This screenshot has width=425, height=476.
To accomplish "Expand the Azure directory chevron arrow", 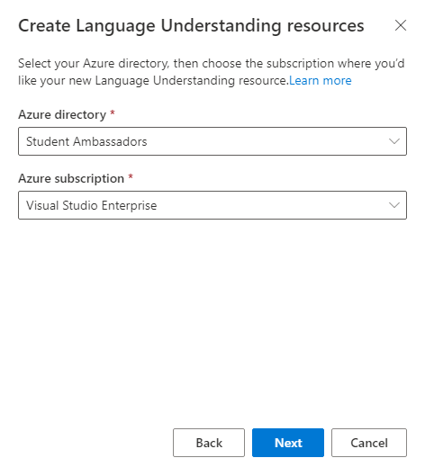I will (x=394, y=141).
